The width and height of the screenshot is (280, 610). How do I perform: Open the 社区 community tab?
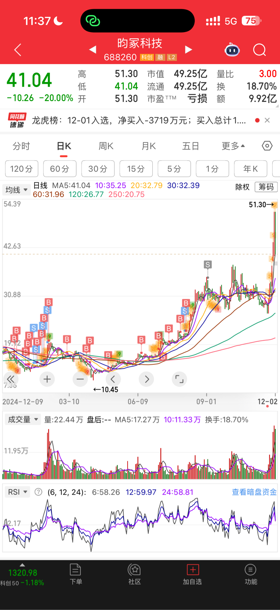coord(135,574)
